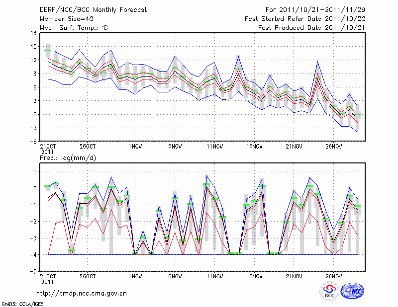Click the -5 value on precipitation y-axis
Image resolution: width=398 pixels, height=307 pixels.
pos(33,272)
